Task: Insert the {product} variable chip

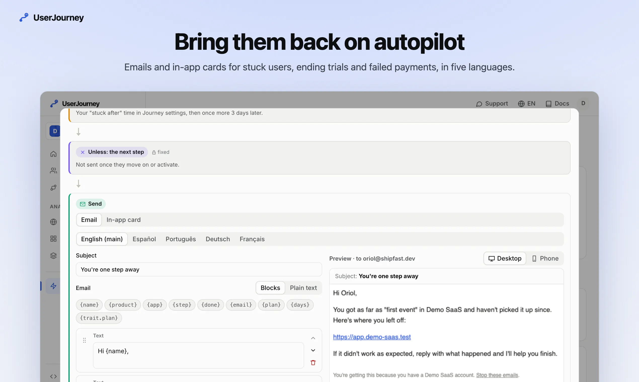Action: [x=123, y=305]
